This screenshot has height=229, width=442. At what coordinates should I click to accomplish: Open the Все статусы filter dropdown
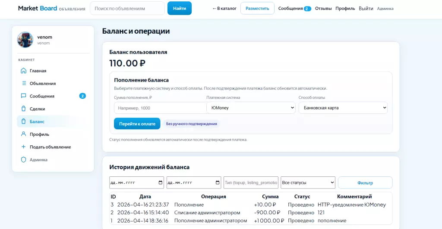(308, 182)
